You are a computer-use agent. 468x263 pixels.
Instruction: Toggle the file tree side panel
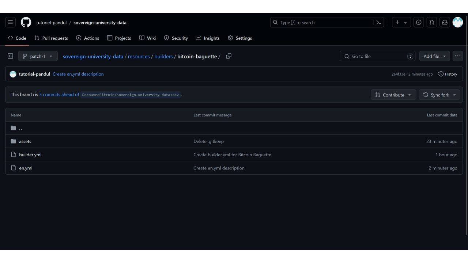(10, 56)
